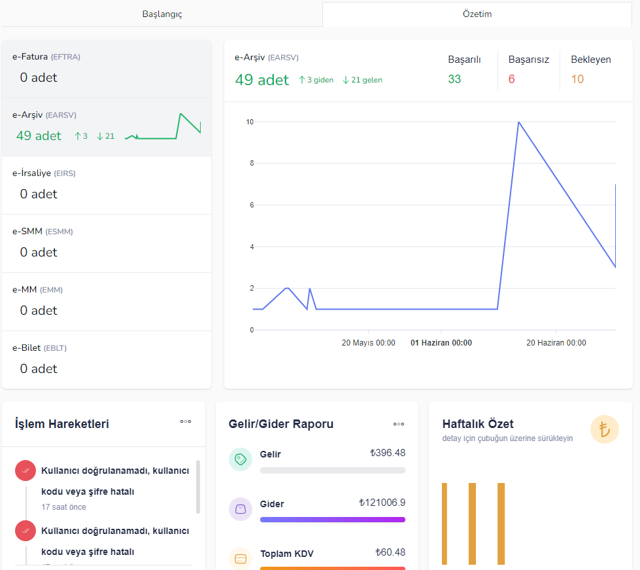
Task: Click the up arrow beside 3 in e-Arşiv sidebar card
Action: coord(78,136)
